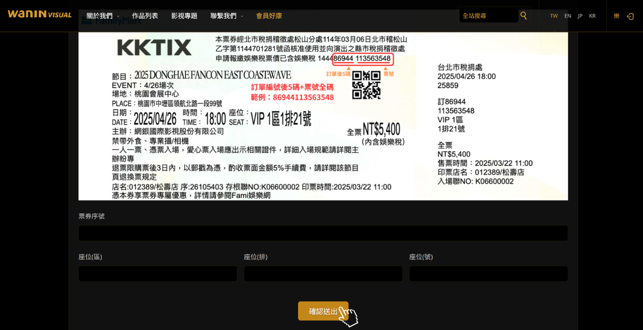Switch language to TW
Image resolution: width=643 pixels, height=330 pixels.
[x=554, y=16]
